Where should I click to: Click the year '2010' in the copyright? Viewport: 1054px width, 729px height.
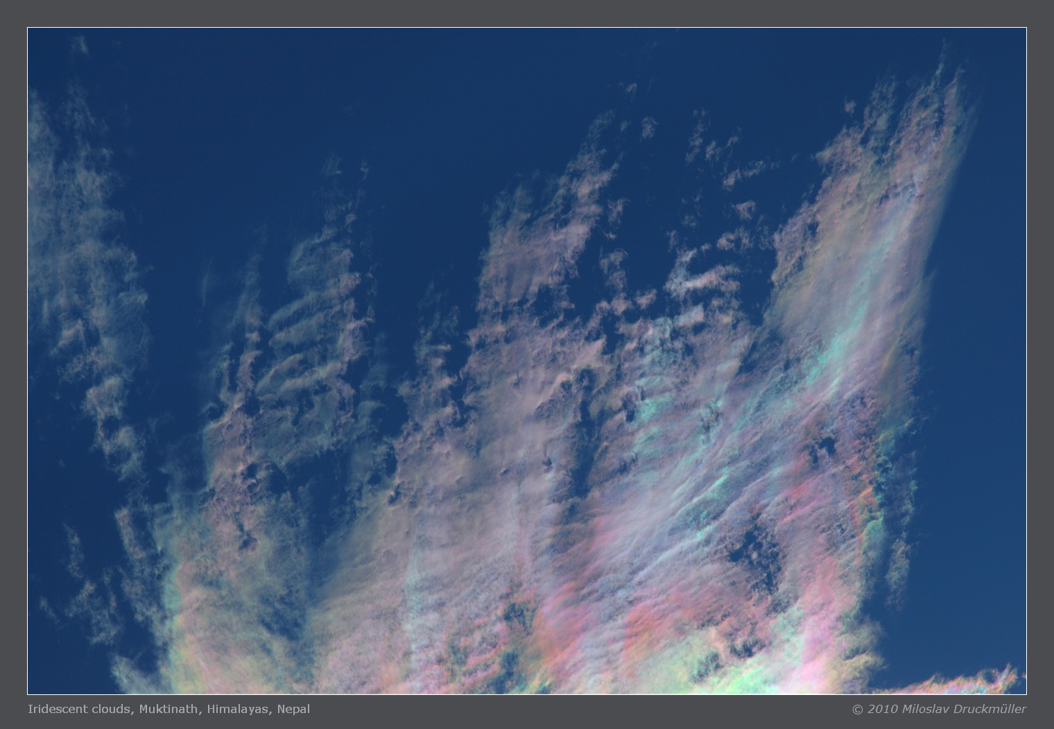click(881, 709)
